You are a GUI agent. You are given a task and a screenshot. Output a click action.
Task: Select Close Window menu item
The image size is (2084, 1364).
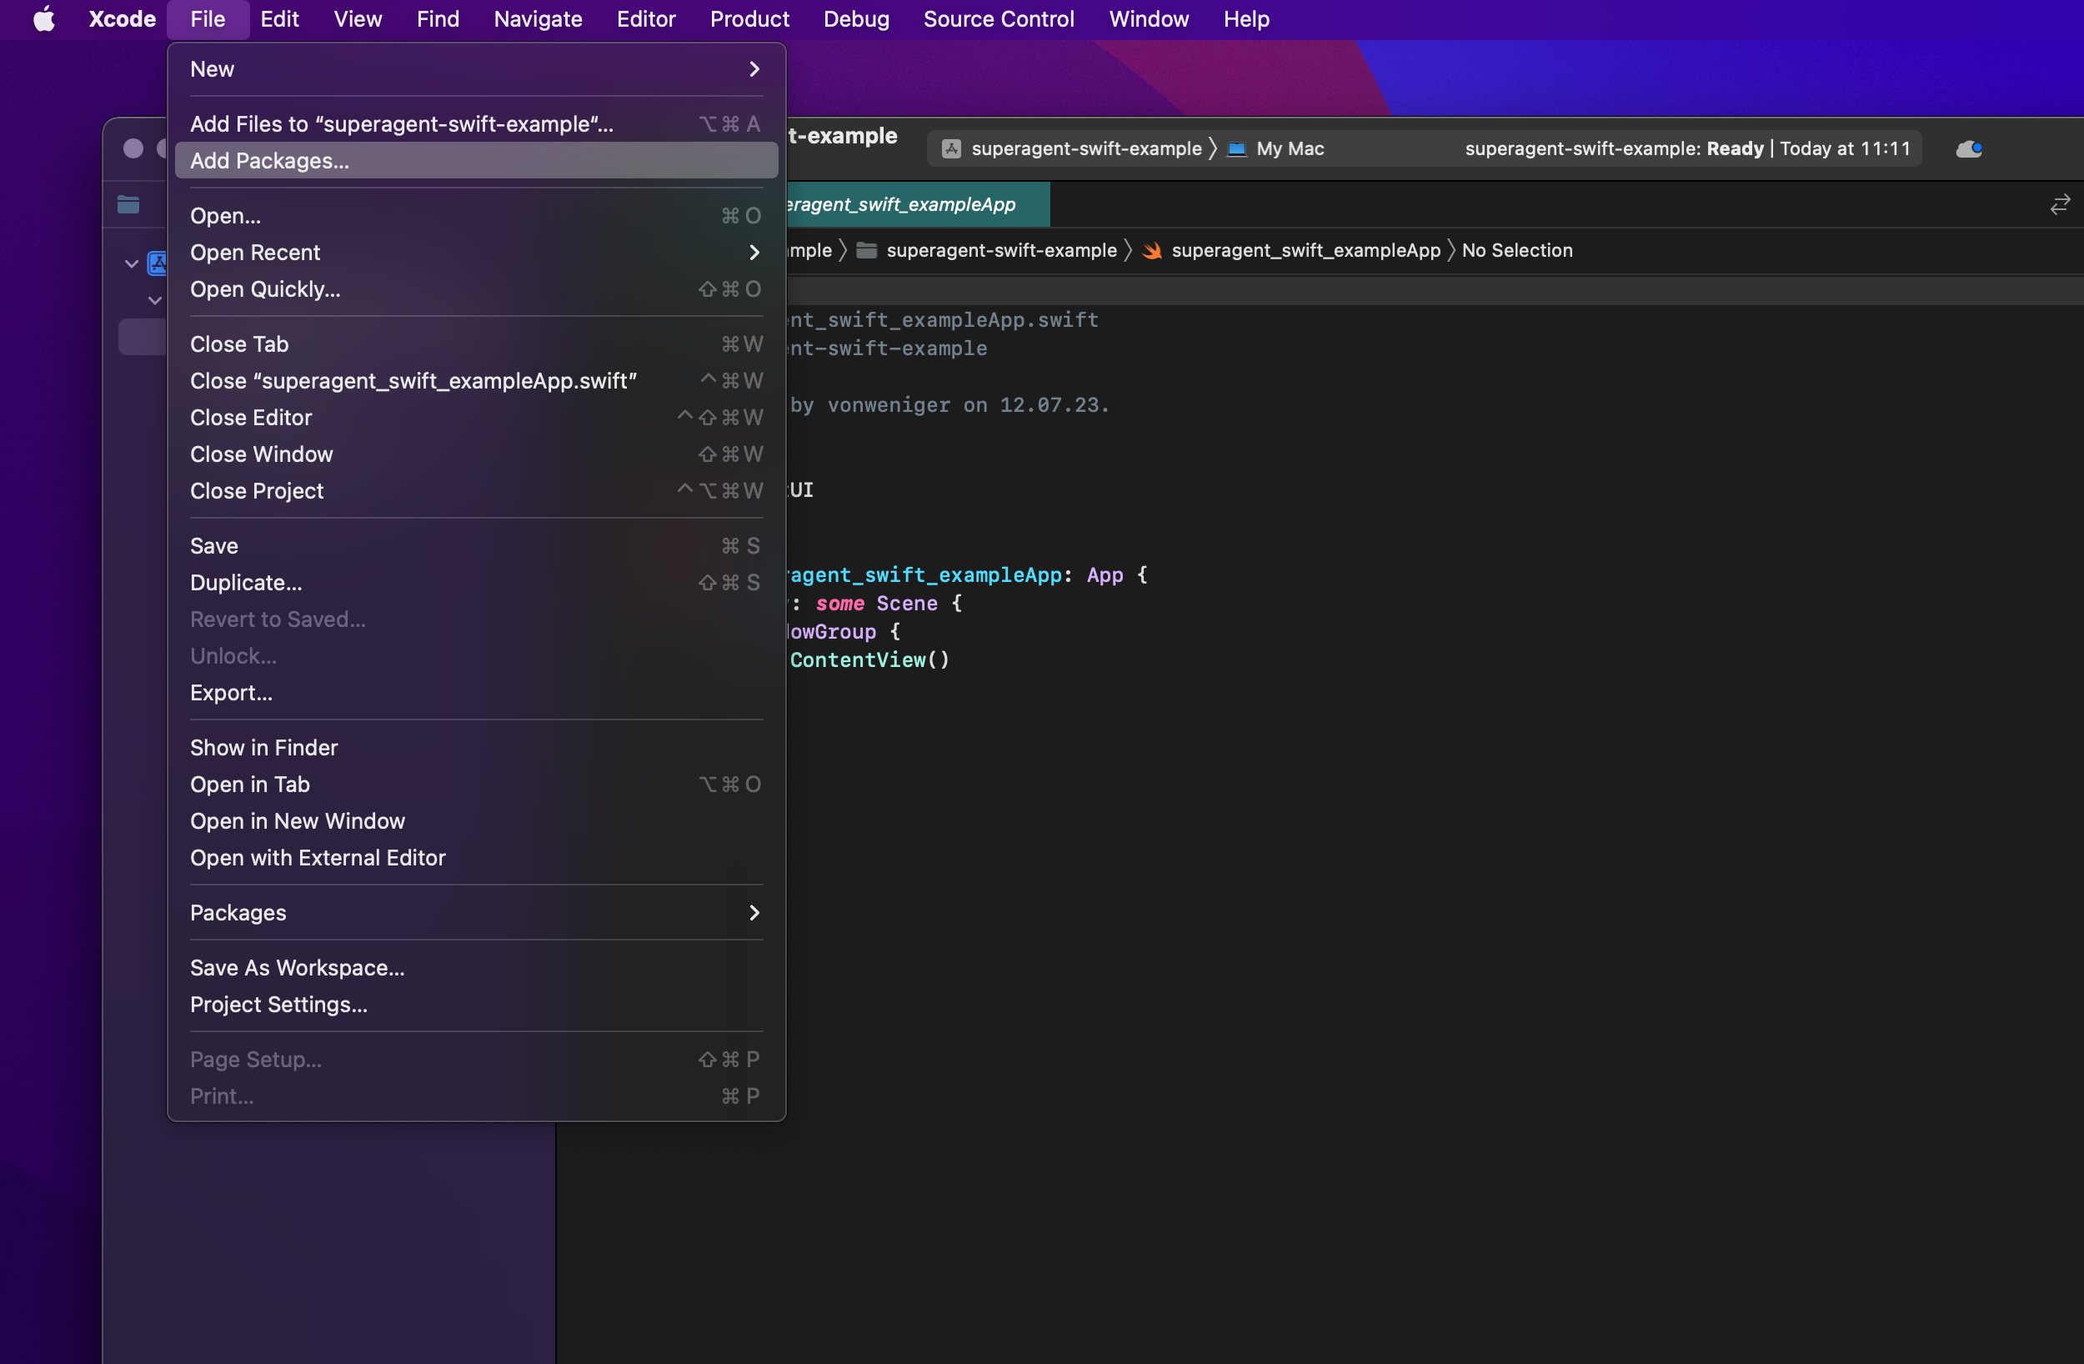[476, 455]
